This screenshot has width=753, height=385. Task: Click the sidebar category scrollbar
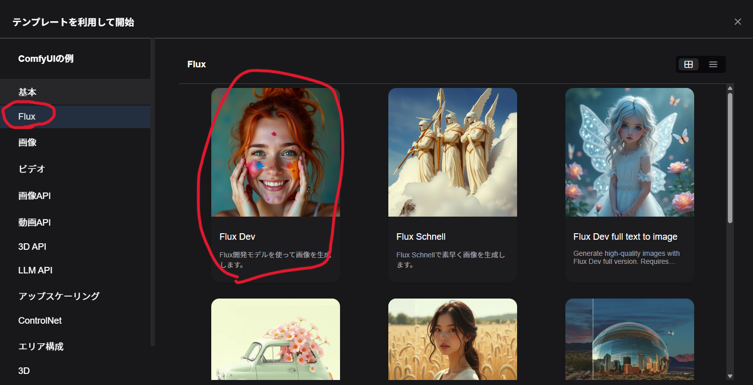[153, 192]
